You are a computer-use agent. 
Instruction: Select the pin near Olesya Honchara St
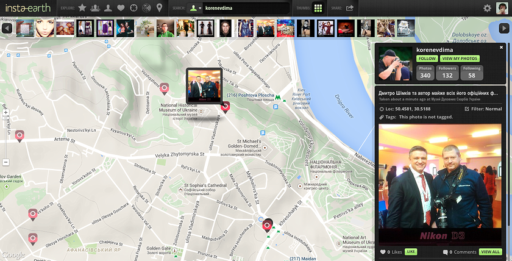pyautogui.click(x=33, y=238)
